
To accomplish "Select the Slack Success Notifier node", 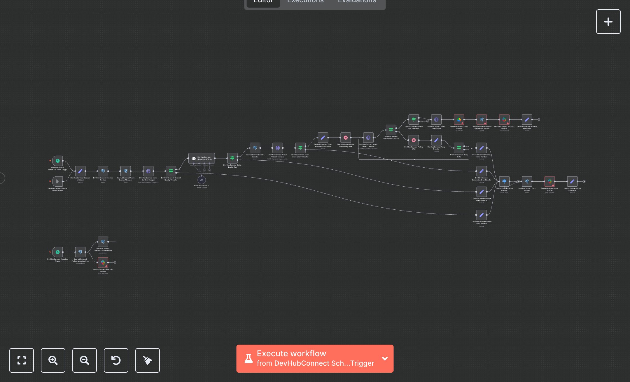I will tap(504, 120).
